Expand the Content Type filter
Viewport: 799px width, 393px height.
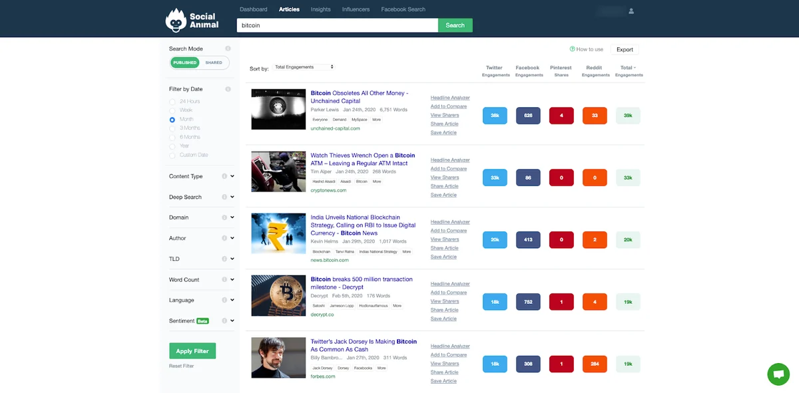tap(232, 176)
